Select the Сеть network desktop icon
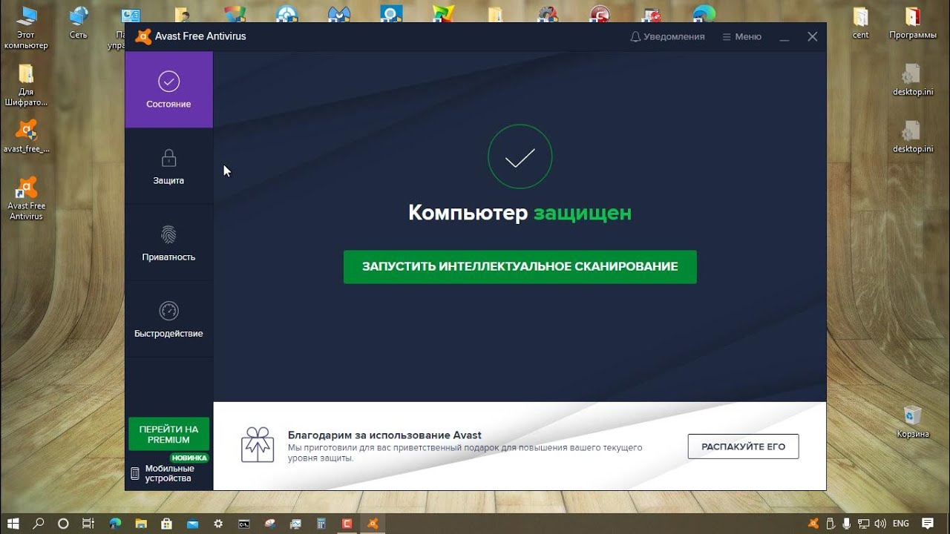The height and width of the screenshot is (534, 950). [x=78, y=22]
